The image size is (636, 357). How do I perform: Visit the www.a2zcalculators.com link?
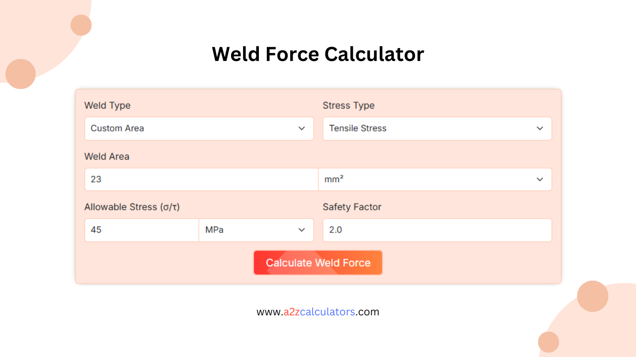(318, 311)
